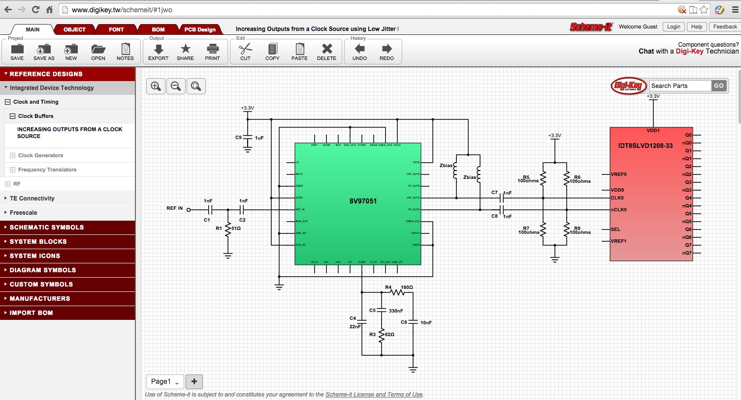Select the 8V97051 chip on canvas
Screen dimensions: 741x400
click(358, 204)
